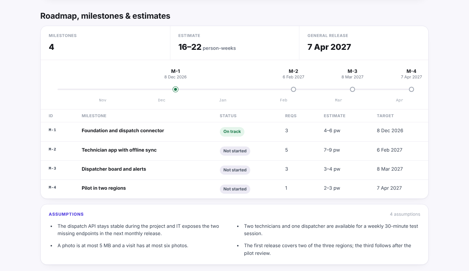The image size is (469, 271).
Task: Click the ESTIMATE column header in the table
Action: coord(335,116)
